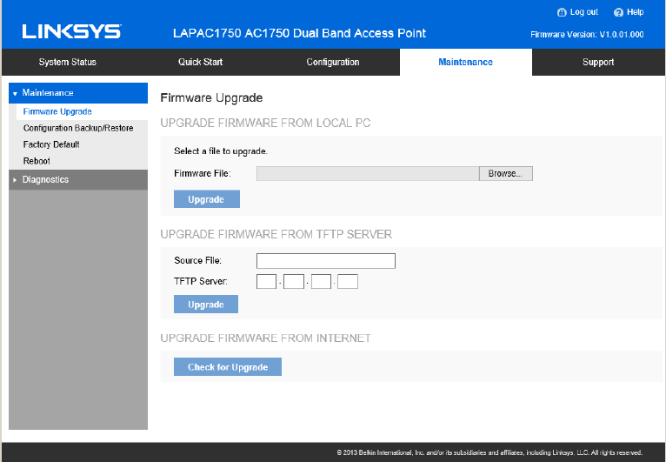Click the Firmware File path field
The height and width of the screenshot is (462, 666).
pyautogui.click(x=368, y=173)
